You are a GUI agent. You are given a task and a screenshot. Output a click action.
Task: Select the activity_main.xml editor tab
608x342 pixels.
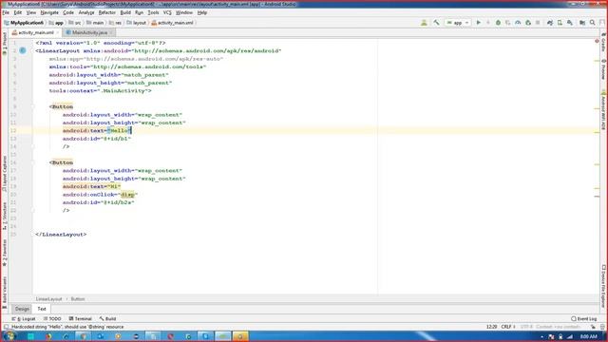click(x=35, y=33)
